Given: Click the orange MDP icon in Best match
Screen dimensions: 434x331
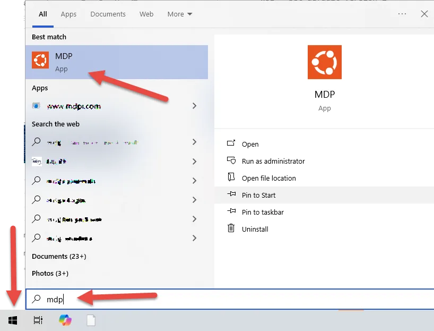Looking at the screenshot, I should pos(40,60).
